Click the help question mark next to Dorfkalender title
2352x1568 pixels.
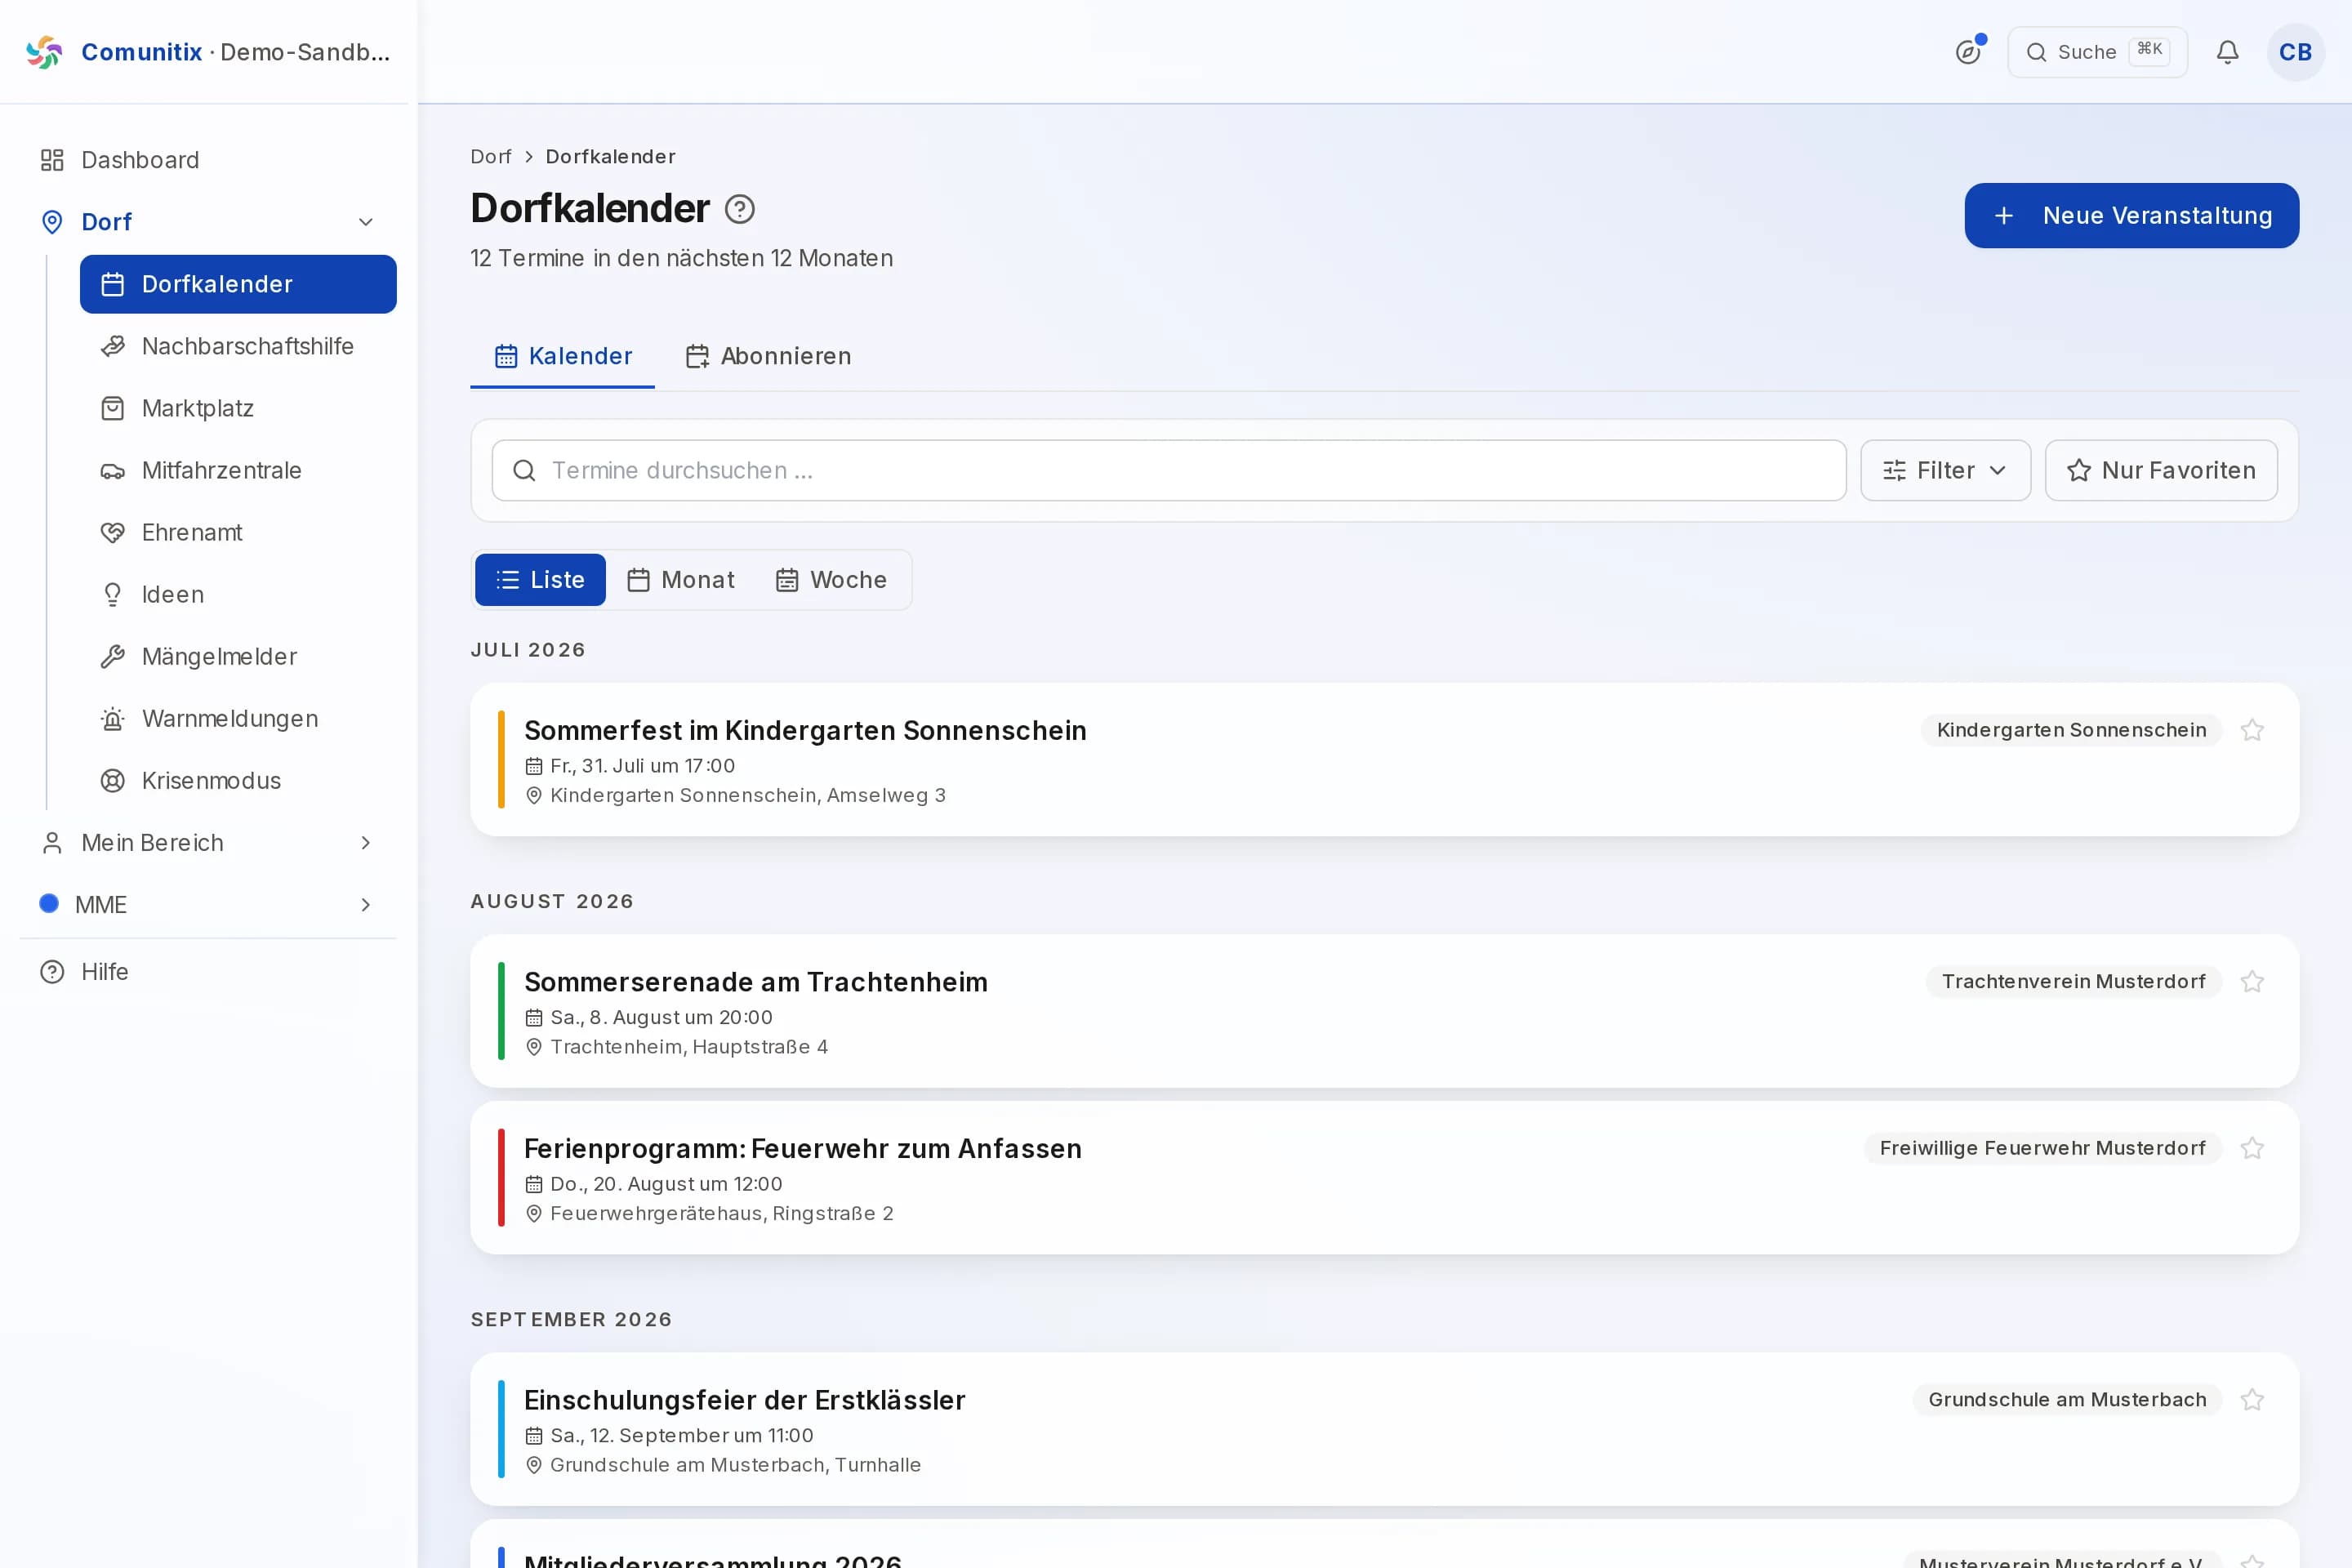(739, 209)
